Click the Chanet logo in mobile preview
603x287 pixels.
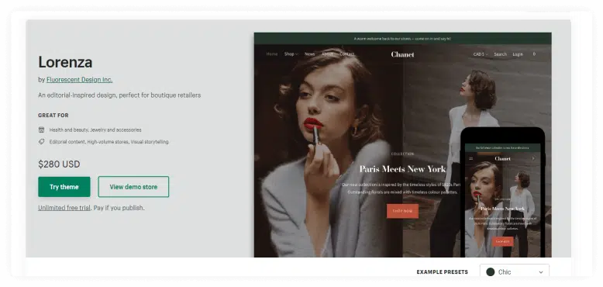(x=502, y=158)
